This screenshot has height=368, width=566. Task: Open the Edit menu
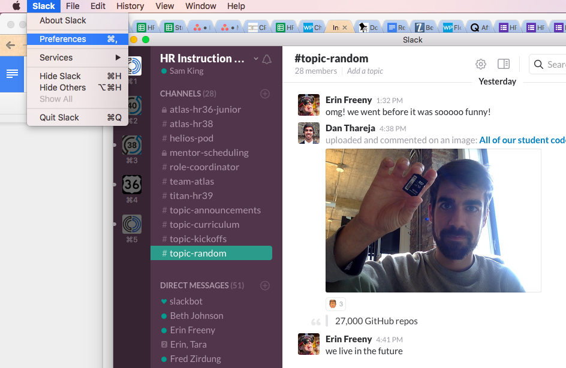point(98,6)
